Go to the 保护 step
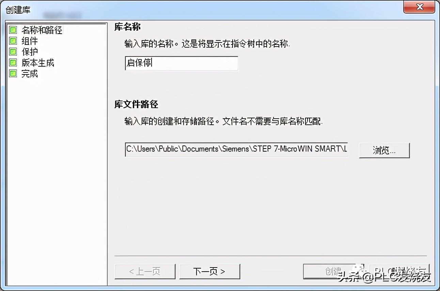Screen dimensions: 440x291 30,52
